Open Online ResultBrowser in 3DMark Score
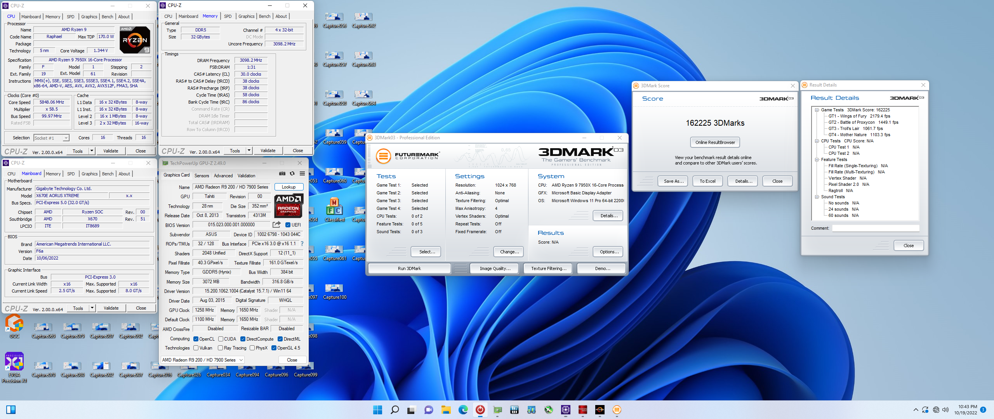Viewport: 994px width, 419px height. click(715, 142)
